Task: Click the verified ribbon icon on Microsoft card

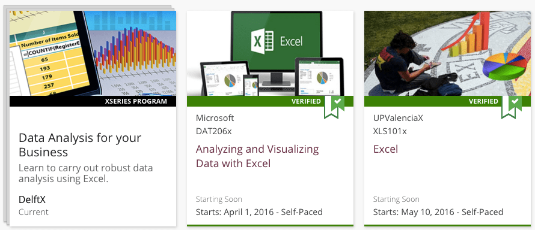Action: click(x=334, y=107)
